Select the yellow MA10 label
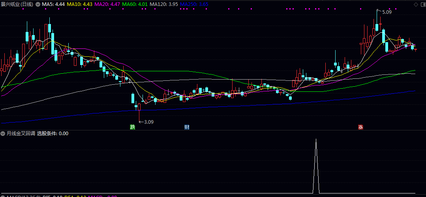This screenshot has width=426, height=197. point(79,4)
